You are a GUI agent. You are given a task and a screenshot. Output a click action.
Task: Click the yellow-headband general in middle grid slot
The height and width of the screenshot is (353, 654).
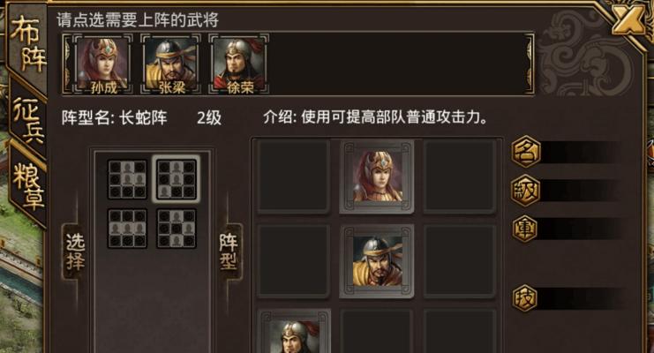(377, 261)
